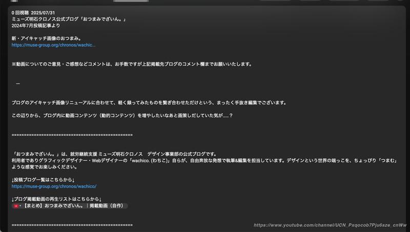This screenshot has width=410, height=232.
Task: Click the youtube.com/channel watermark URL
Action: click(x=330, y=225)
